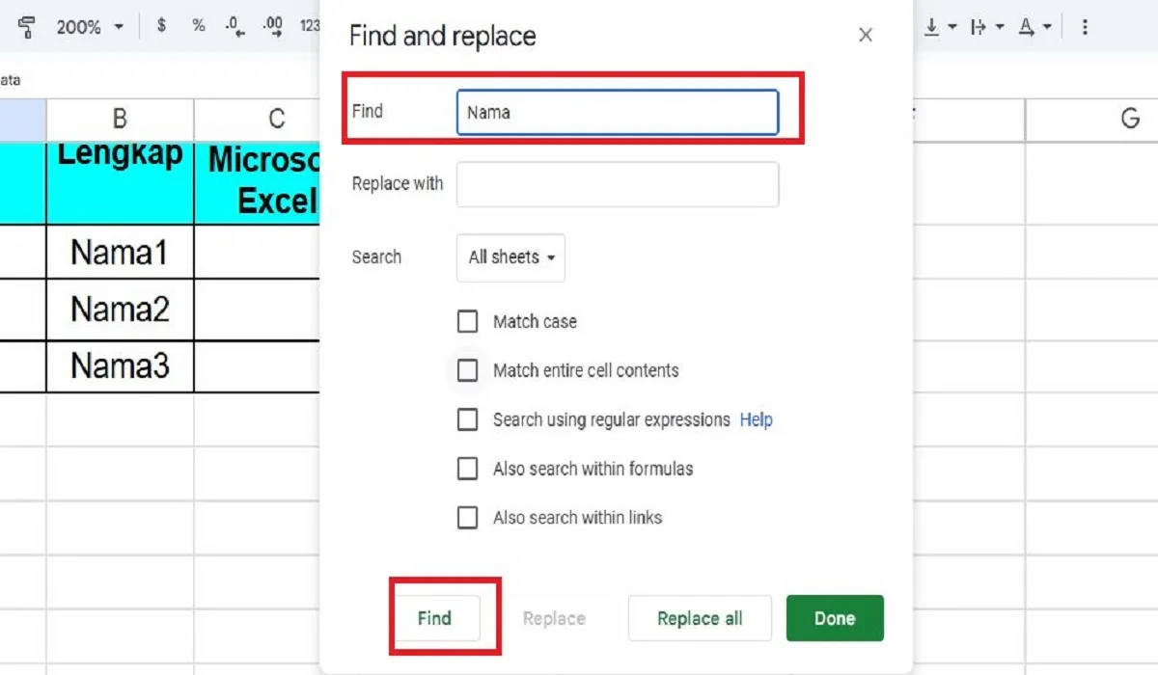
Task: Click the green Done button
Action: 835,618
